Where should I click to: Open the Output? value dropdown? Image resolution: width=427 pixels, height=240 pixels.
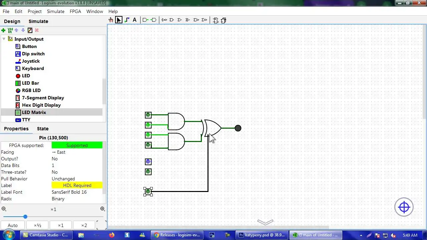tap(77, 159)
